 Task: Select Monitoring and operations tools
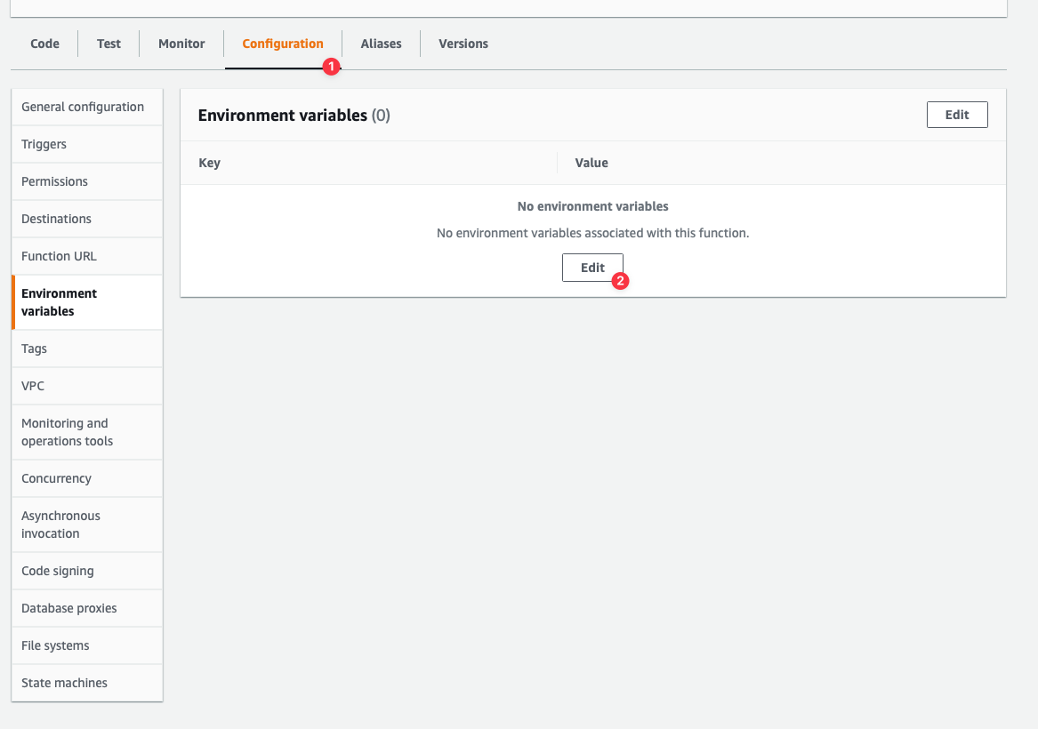coord(86,432)
